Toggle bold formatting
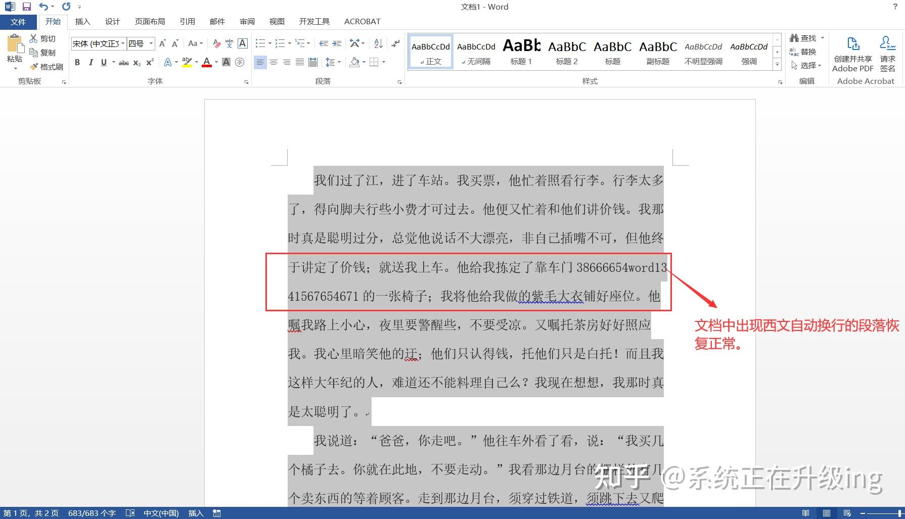This screenshot has height=519, width=905. click(77, 62)
